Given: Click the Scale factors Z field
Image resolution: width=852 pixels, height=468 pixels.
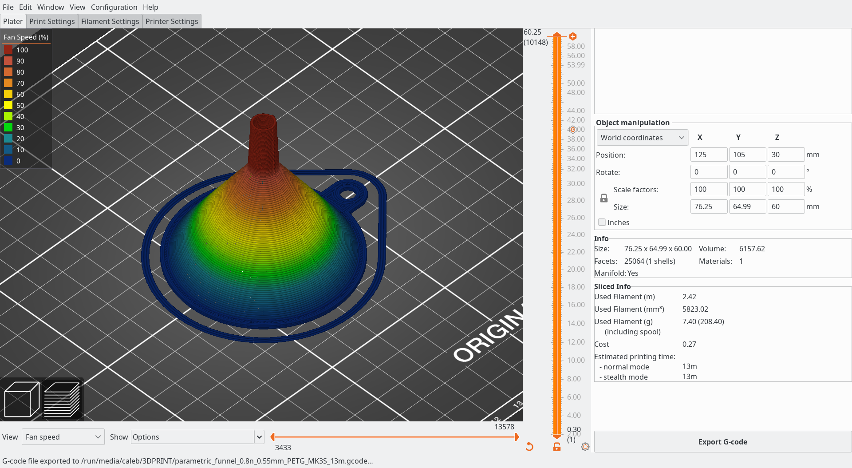Looking at the screenshot, I should [x=786, y=189].
